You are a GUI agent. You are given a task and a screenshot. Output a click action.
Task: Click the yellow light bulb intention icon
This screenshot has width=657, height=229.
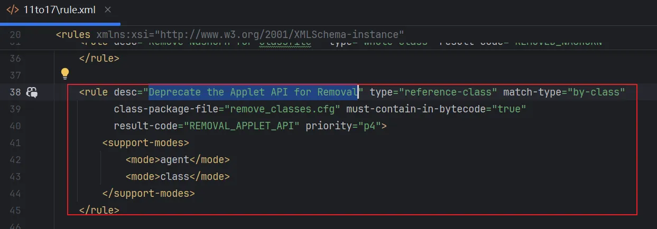click(65, 73)
